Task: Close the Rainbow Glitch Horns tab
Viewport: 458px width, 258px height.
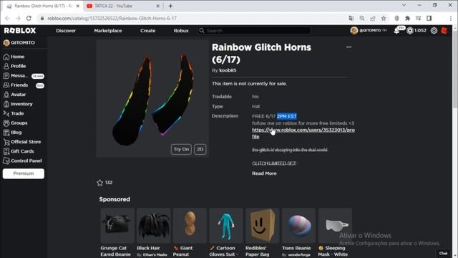Action: (78, 6)
